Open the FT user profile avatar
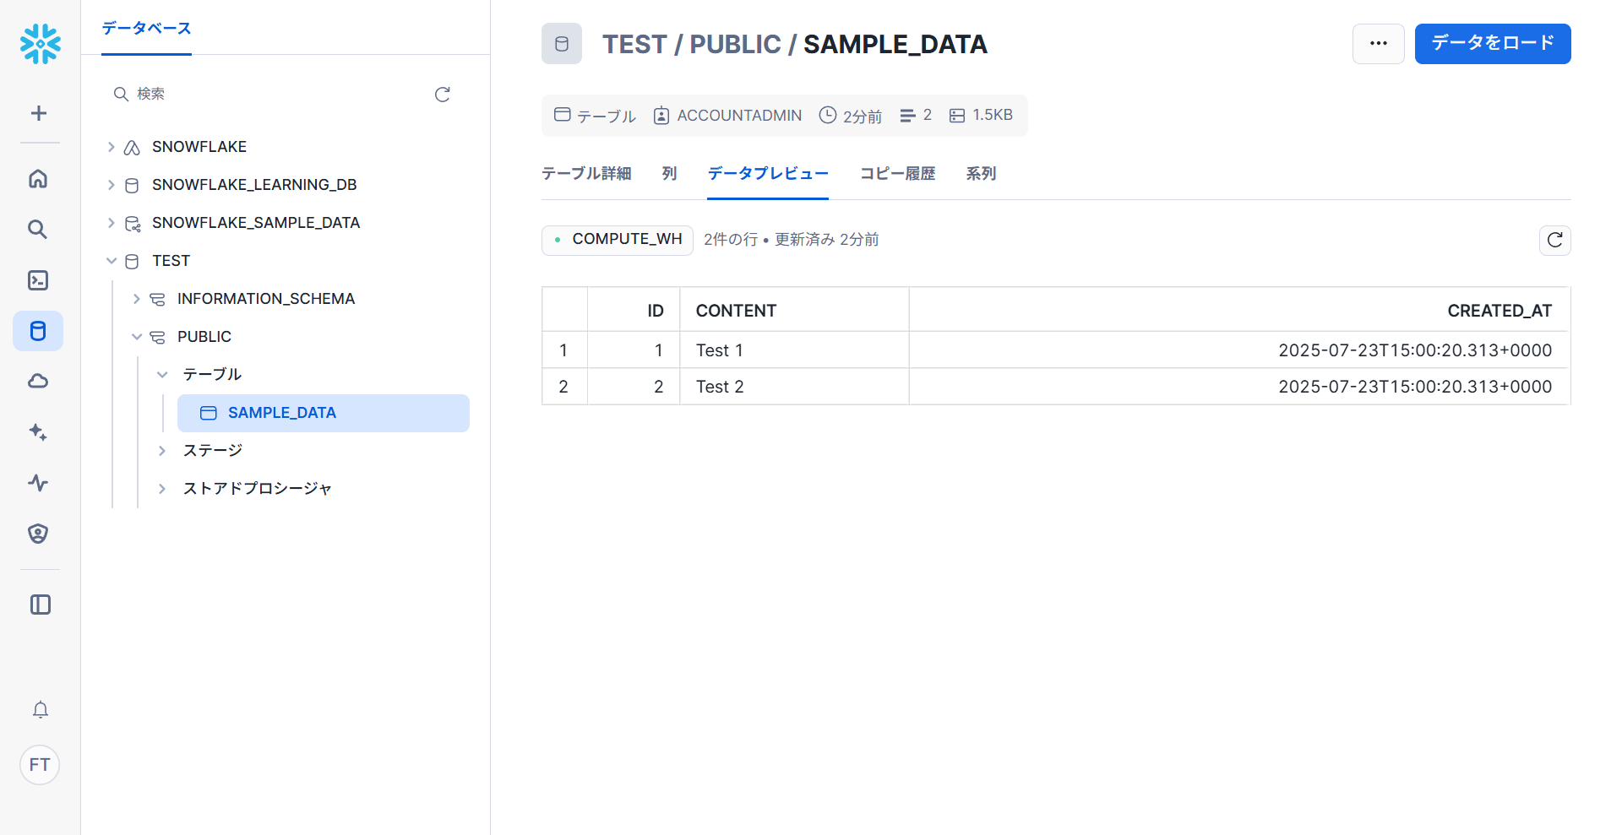The image size is (1622, 835). 40,765
